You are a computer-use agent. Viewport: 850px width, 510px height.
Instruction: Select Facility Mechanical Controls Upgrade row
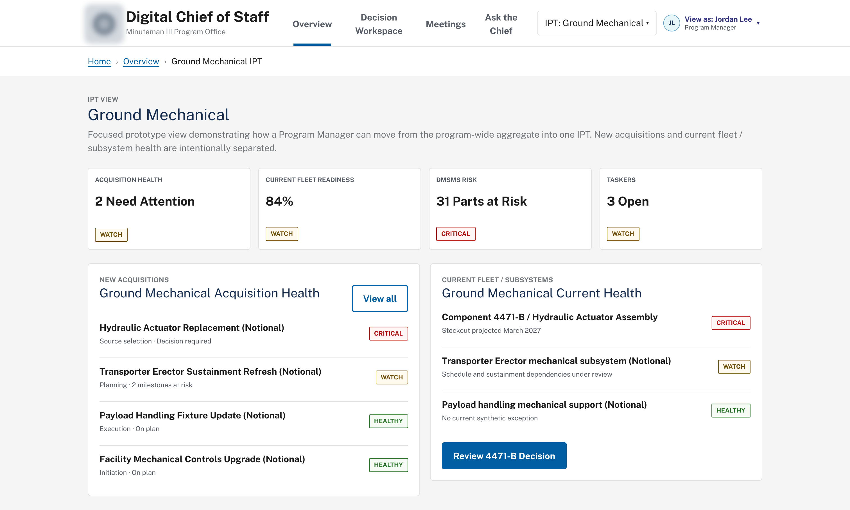[254, 465]
